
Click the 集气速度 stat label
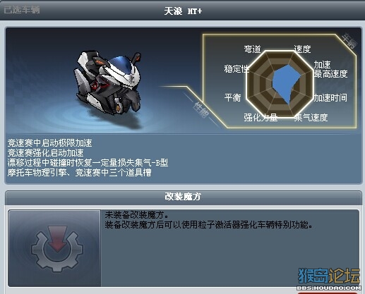pyautogui.click(x=311, y=117)
